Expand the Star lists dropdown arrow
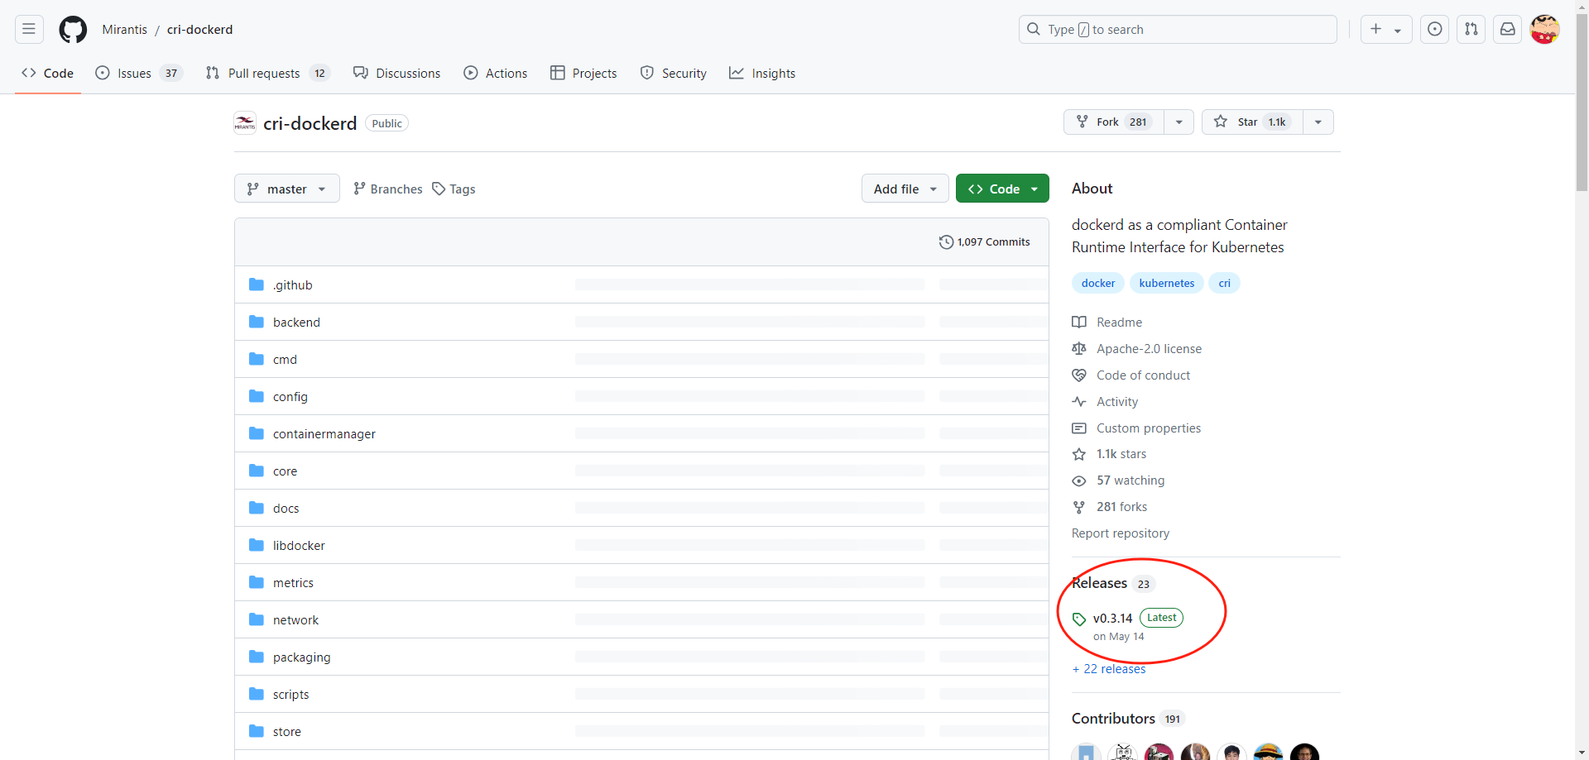 1318,122
